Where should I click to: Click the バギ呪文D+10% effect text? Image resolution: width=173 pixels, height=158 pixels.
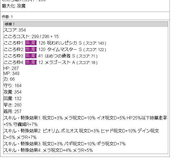point(80,144)
